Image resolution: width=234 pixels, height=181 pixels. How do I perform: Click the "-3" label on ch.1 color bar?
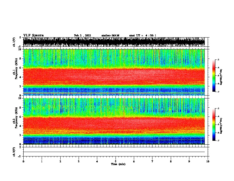point(218,59)
